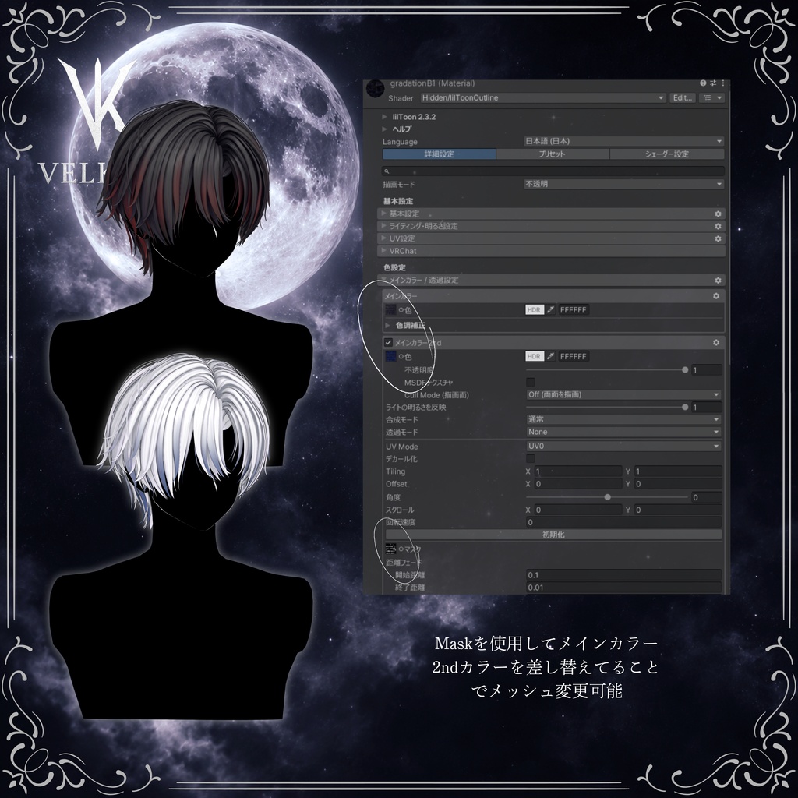Open gear icon for メインカラー2nd
The width and height of the screenshot is (798, 798).
pyautogui.click(x=716, y=343)
